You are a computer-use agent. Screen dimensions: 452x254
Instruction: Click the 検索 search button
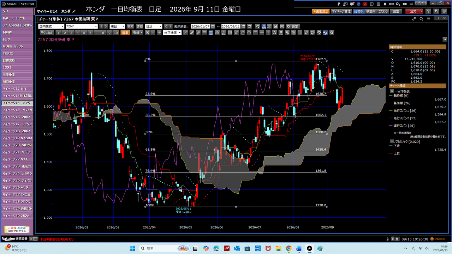pos(131,26)
